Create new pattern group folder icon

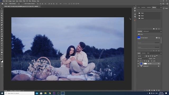tap(154, 29)
